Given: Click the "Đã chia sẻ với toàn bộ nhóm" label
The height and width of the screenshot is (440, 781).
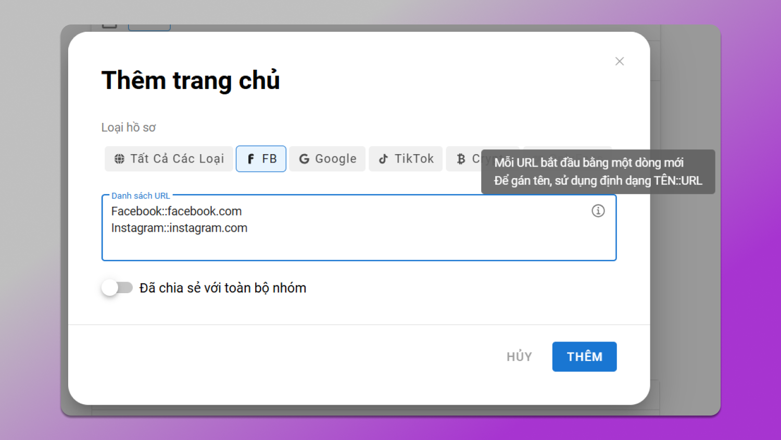Looking at the screenshot, I should click(x=222, y=288).
